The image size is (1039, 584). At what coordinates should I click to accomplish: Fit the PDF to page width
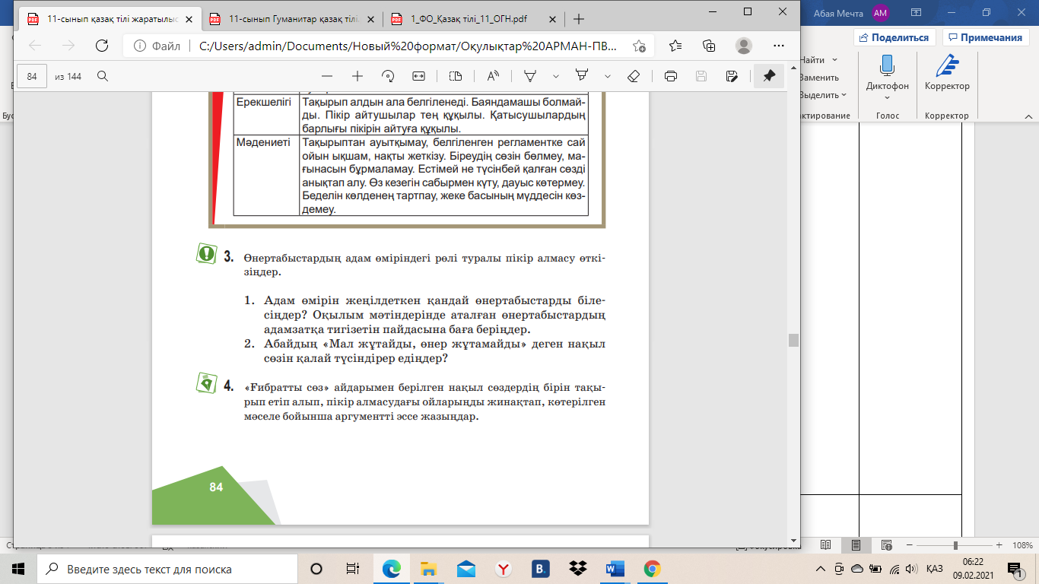418,76
